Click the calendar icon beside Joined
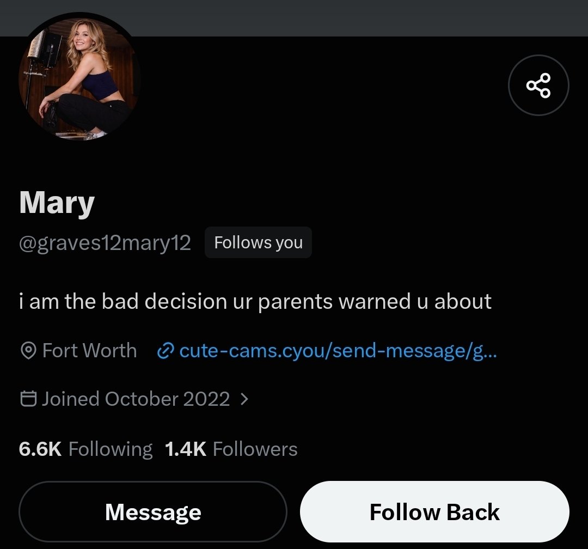Viewport: 588px width, 549px height. click(28, 399)
